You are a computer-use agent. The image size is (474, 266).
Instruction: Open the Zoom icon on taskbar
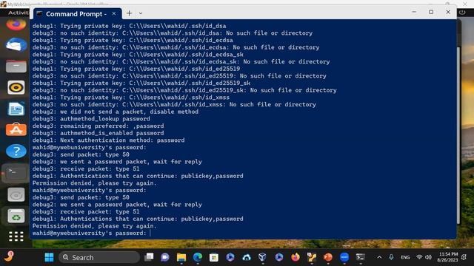pos(344,257)
